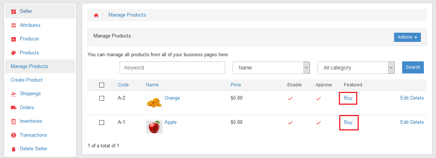Tick the select-all checkbox in header
436x158 pixels.
102,85
